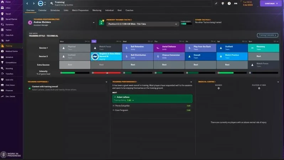Click Adam Lallana best performer card

(152, 98)
